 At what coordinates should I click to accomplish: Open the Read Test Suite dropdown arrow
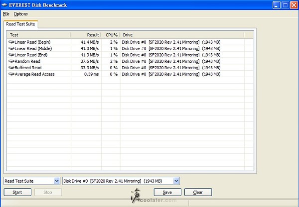57,181
